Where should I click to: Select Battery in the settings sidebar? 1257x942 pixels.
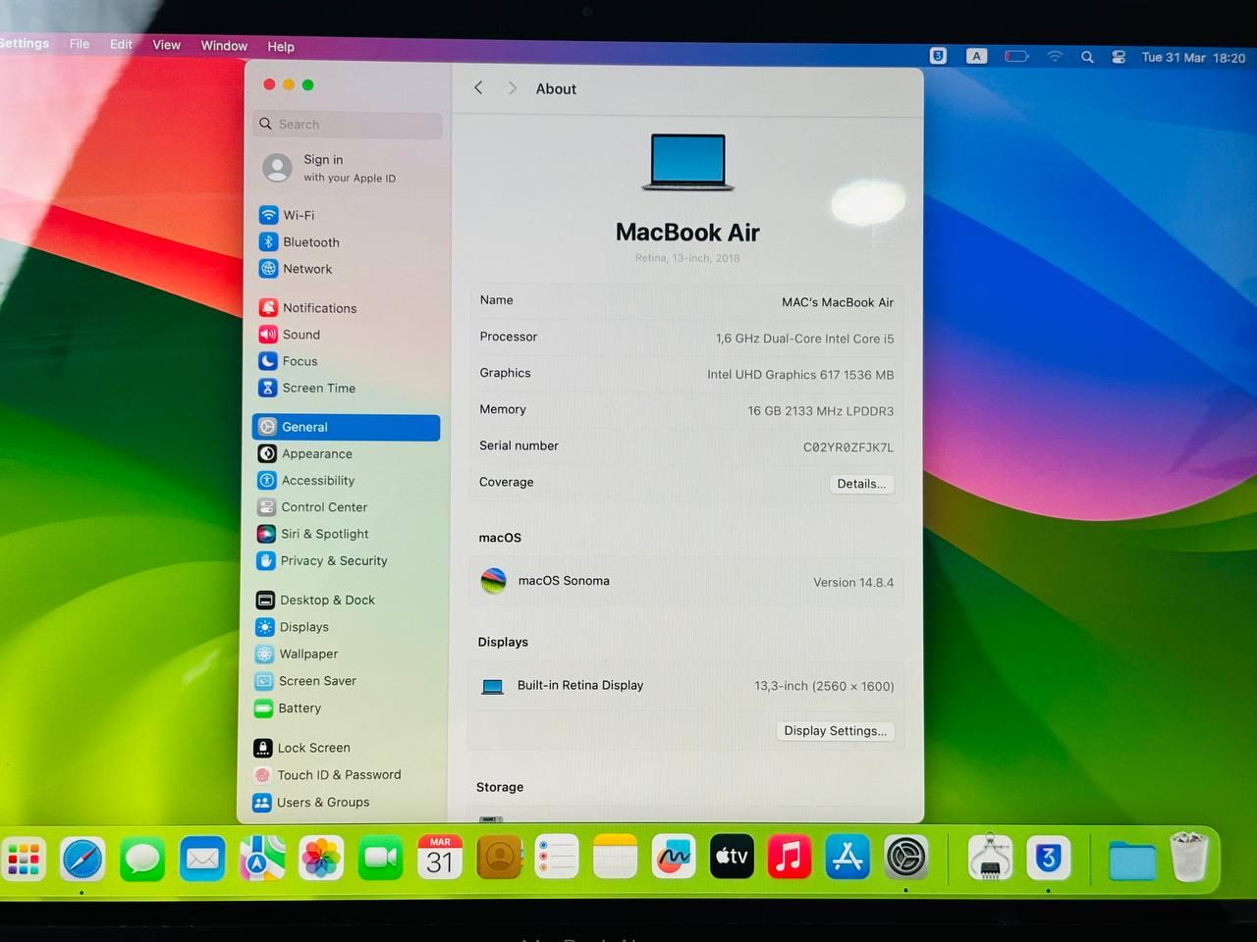pyautogui.click(x=345, y=708)
